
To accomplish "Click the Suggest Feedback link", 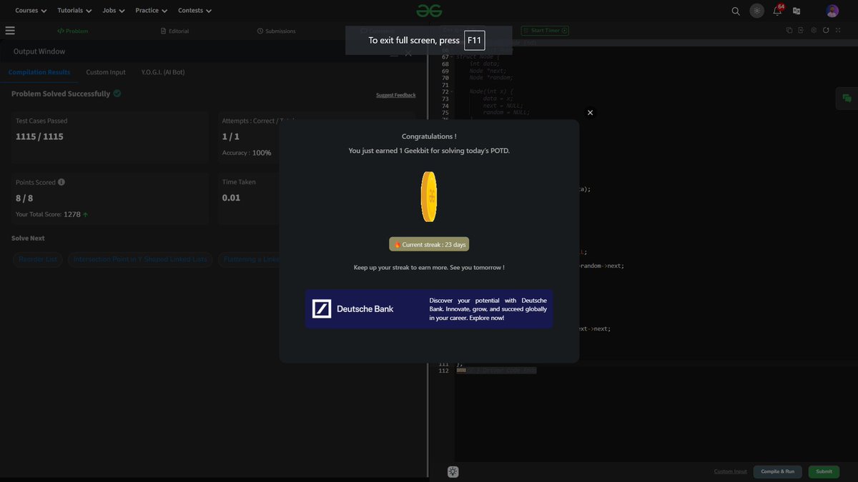I will coord(395,95).
